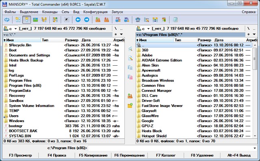Open the left panel drive dropdown
Screen dimensions: 260x161
pos(15,29)
